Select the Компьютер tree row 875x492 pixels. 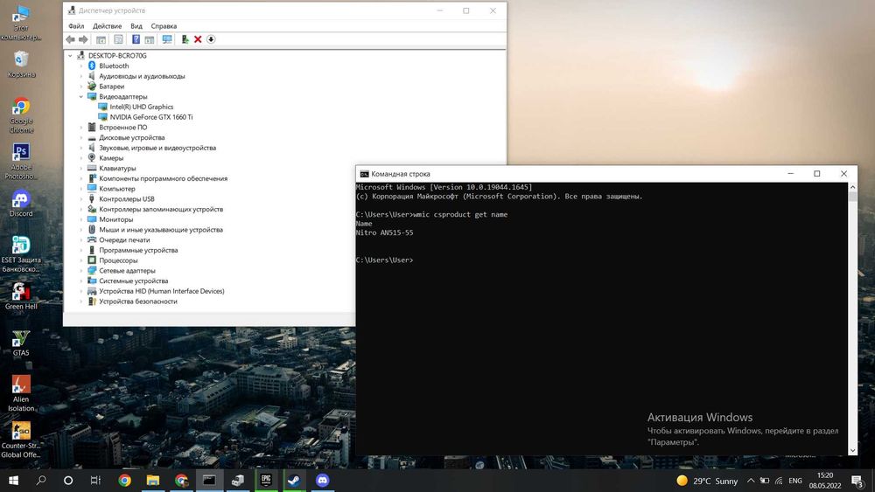pyautogui.click(x=117, y=189)
